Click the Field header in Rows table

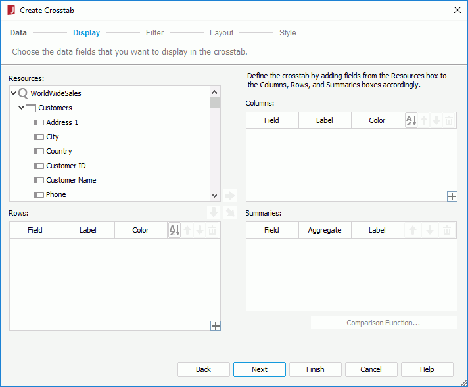(x=35, y=231)
